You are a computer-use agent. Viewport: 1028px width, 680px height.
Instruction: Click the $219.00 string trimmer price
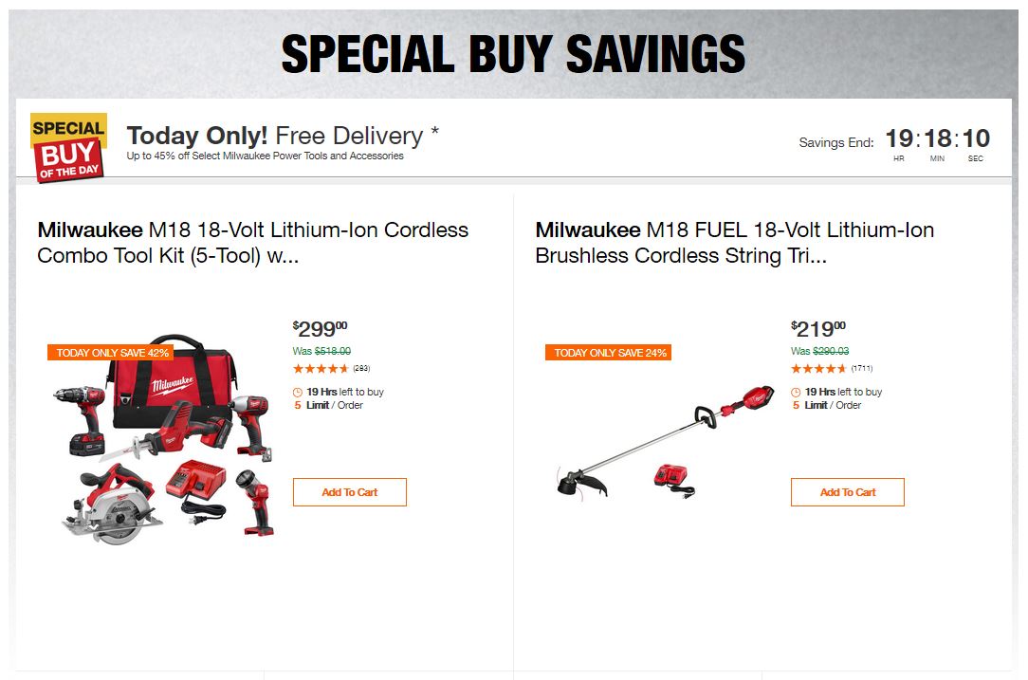click(x=818, y=329)
